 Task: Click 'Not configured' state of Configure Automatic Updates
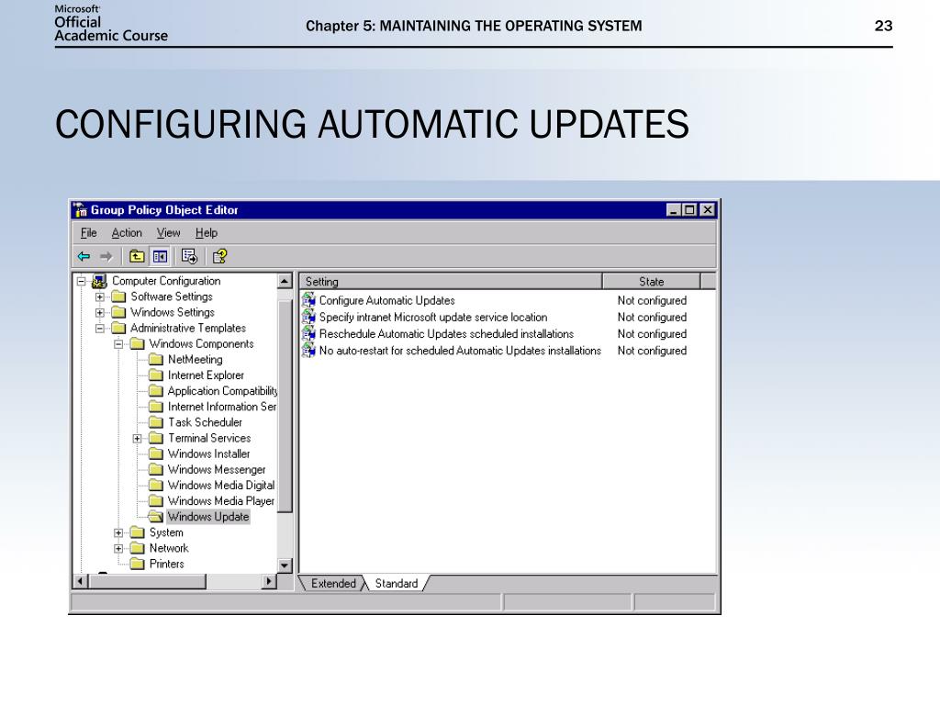coord(652,300)
